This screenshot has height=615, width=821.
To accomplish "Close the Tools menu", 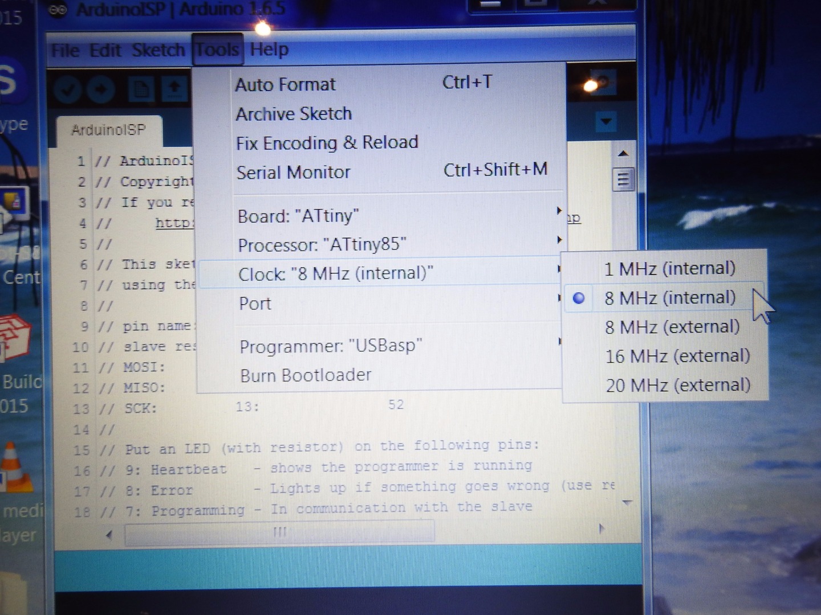I will coord(217,50).
